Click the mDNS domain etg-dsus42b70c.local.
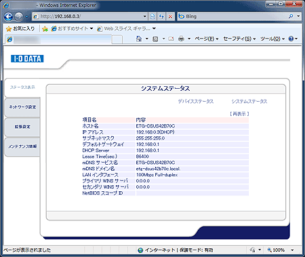Image resolution: width=305 pixels, height=257 pixels. pyautogui.click(x=158, y=169)
